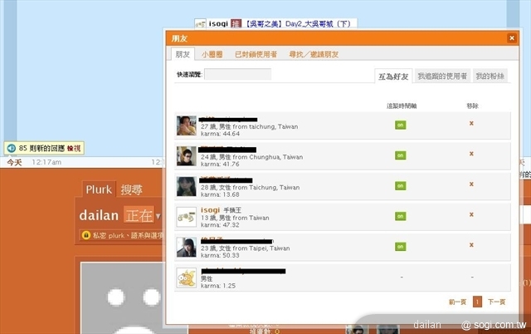Screen dimensions: 531x334
Task: Click 檢視 to view new responses
Action: [x=74, y=148]
